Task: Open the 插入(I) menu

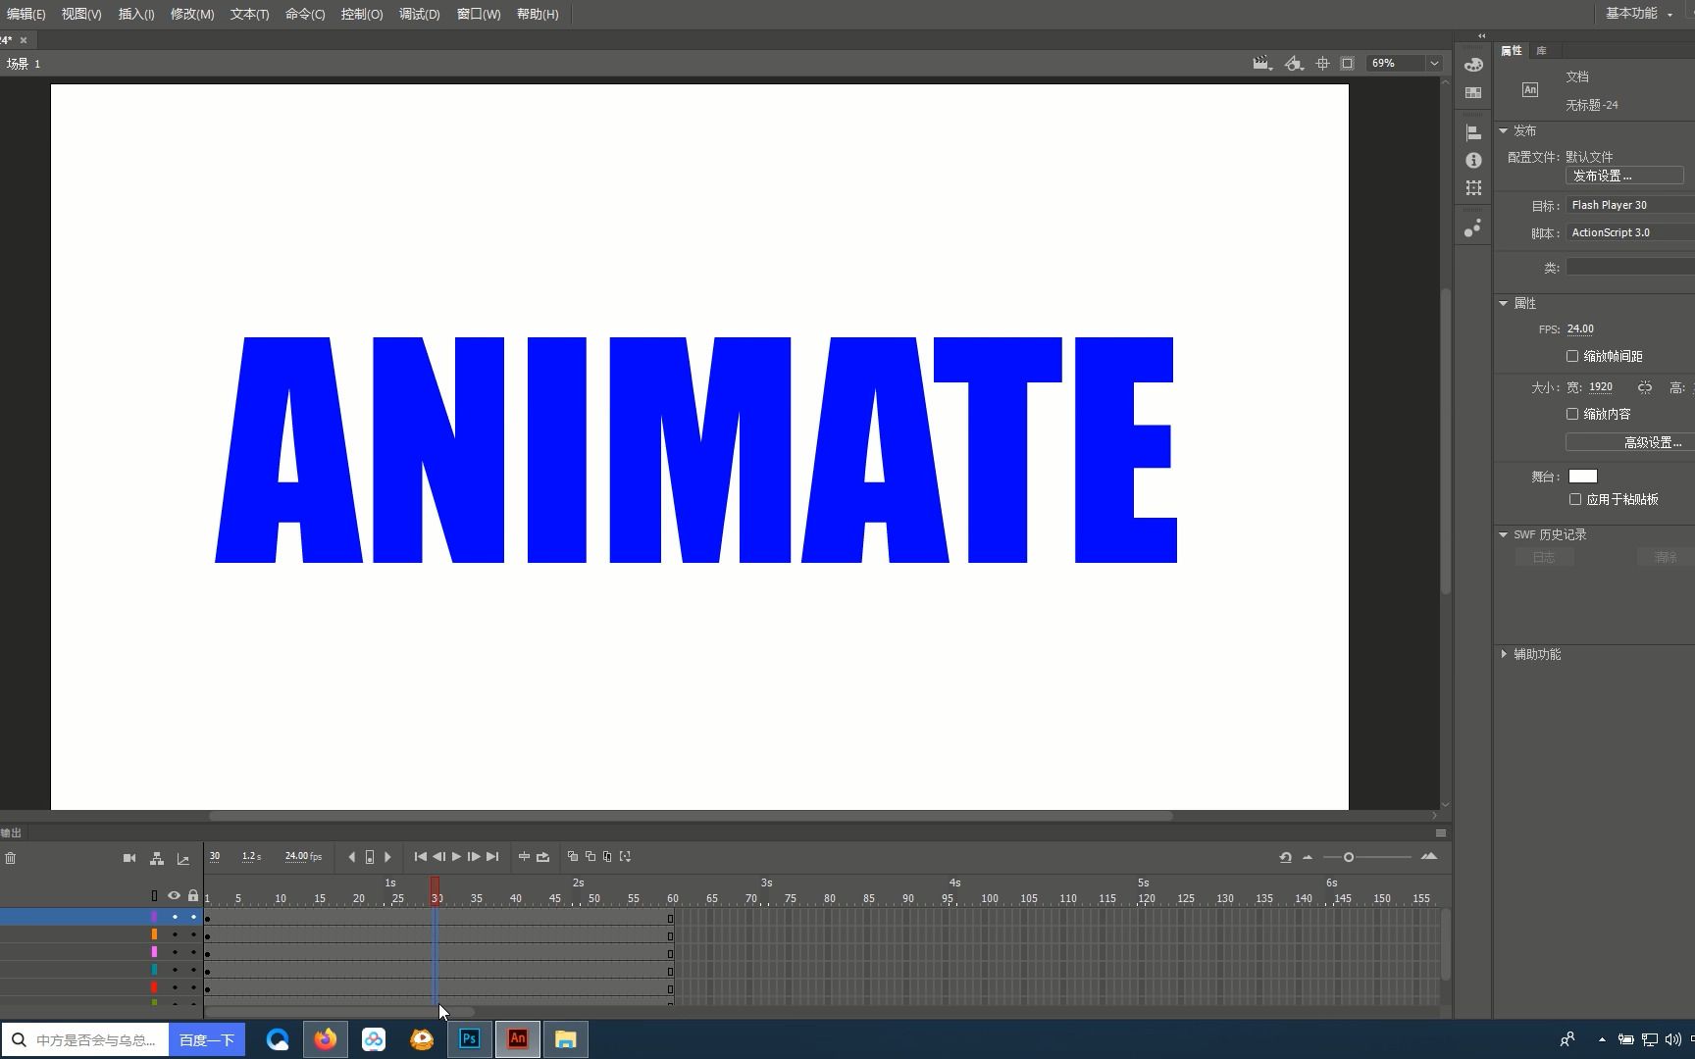Action: (x=136, y=14)
